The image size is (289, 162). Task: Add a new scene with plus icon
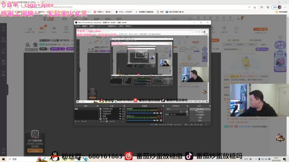(76, 121)
